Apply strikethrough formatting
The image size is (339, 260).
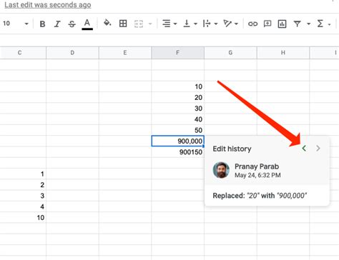coord(72,24)
